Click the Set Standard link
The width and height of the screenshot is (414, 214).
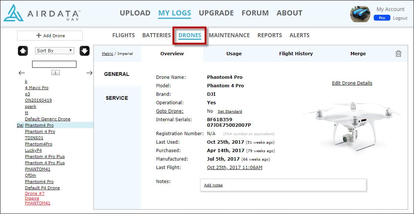click(x=230, y=112)
